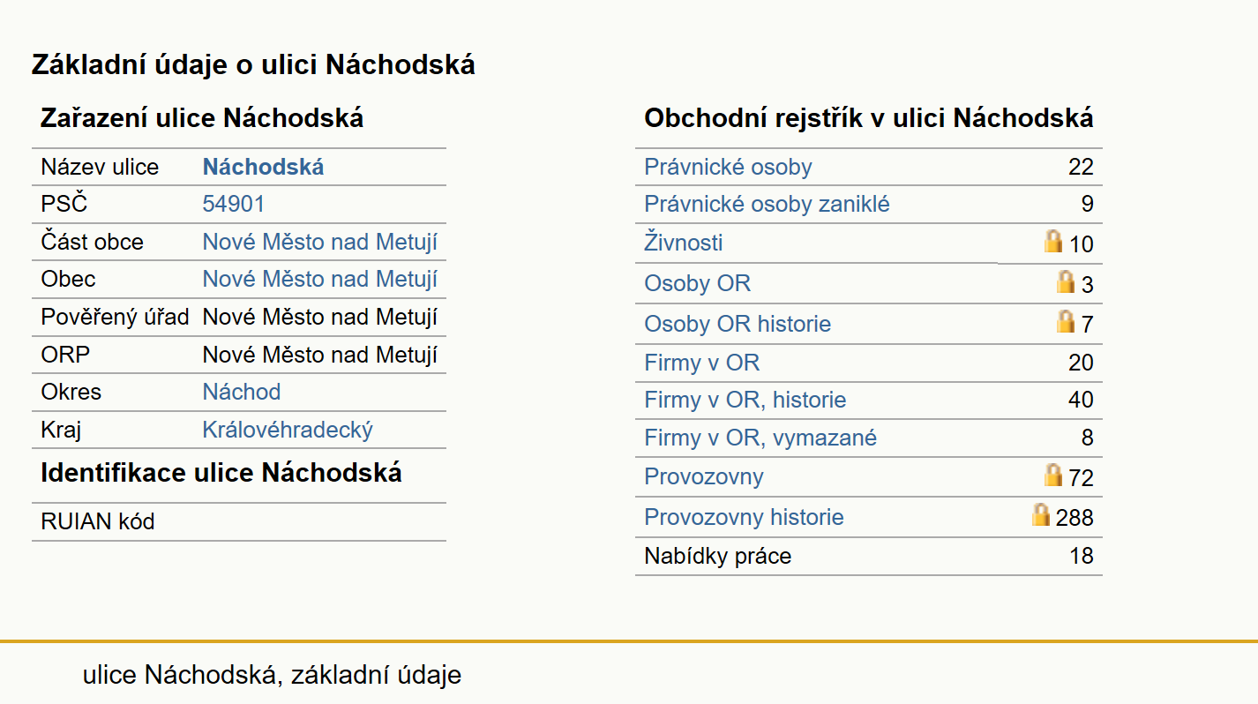This screenshot has width=1258, height=704.
Task: Click the lock icon in Osoby OR historie row
Action: click(1066, 321)
